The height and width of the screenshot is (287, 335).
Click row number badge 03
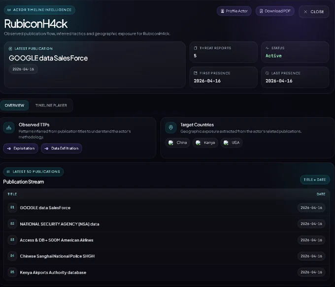point(12,240)
